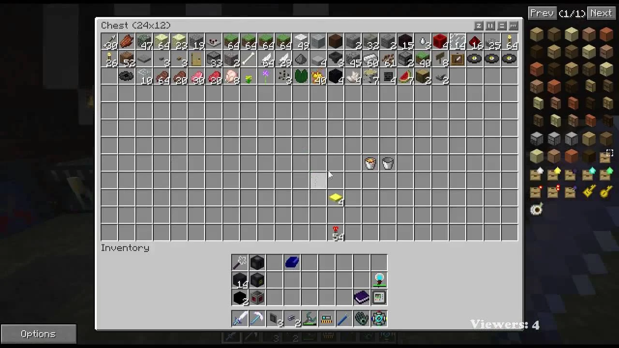
Task: Go to the previous item list page
Action: click(x=542, y=13)
